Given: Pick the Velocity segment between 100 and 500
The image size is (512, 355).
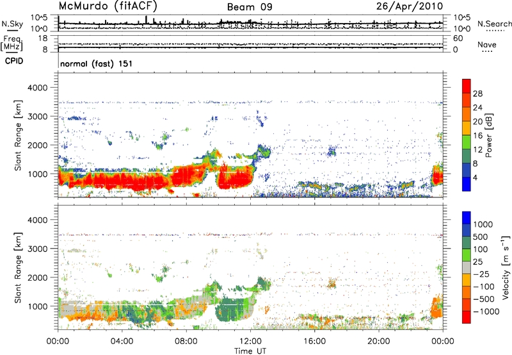Looking at the screenshot, I should pos(467,243).
